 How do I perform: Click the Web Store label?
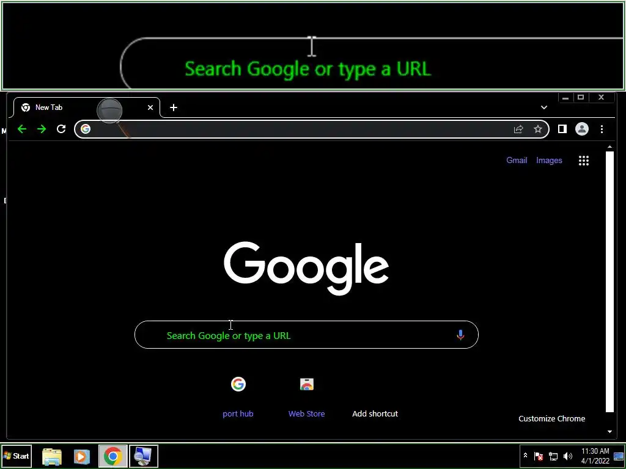click(x=307, y=413)
